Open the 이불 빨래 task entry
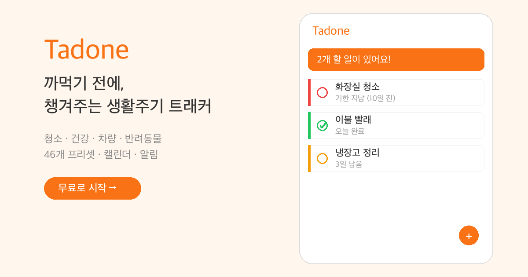The height and width of the screenshot is (277, 528). click(396, 125)
